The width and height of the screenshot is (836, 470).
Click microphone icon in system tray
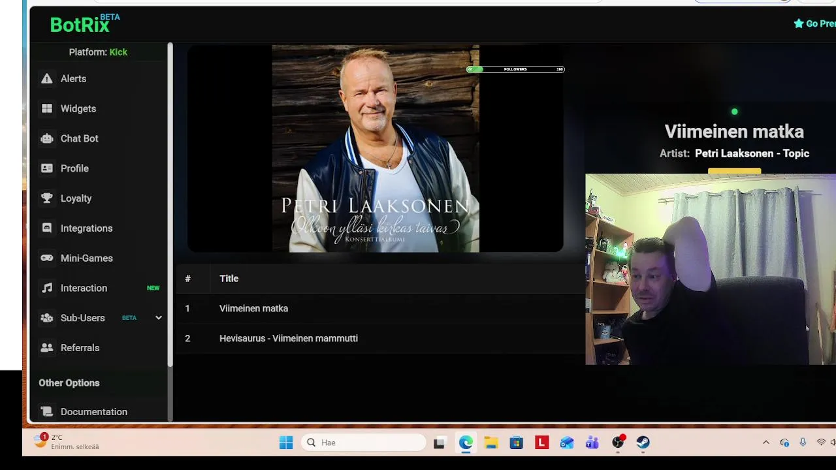[x=803, y=443]
